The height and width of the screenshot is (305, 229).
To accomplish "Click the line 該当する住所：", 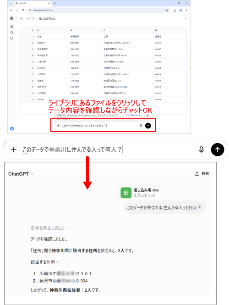I will coord(44,262).
